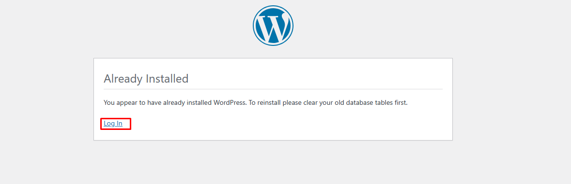Click the white W inside the logo
The width and height of the screenshot is (571, 184).
point(273,26)
